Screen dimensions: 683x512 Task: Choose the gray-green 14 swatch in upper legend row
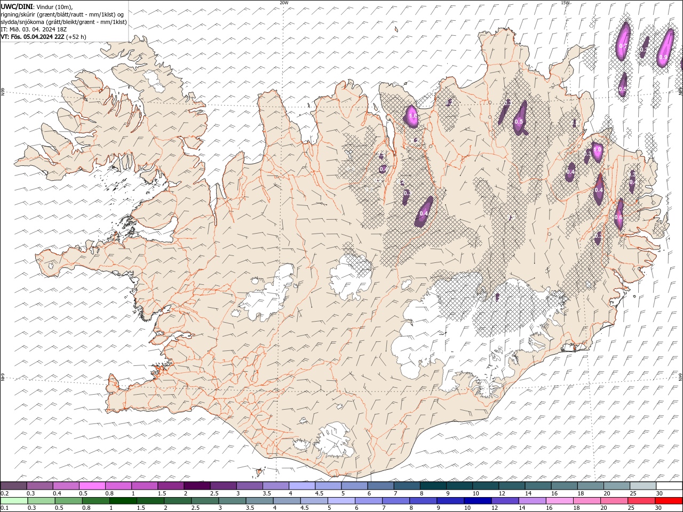tap(538, 486)
